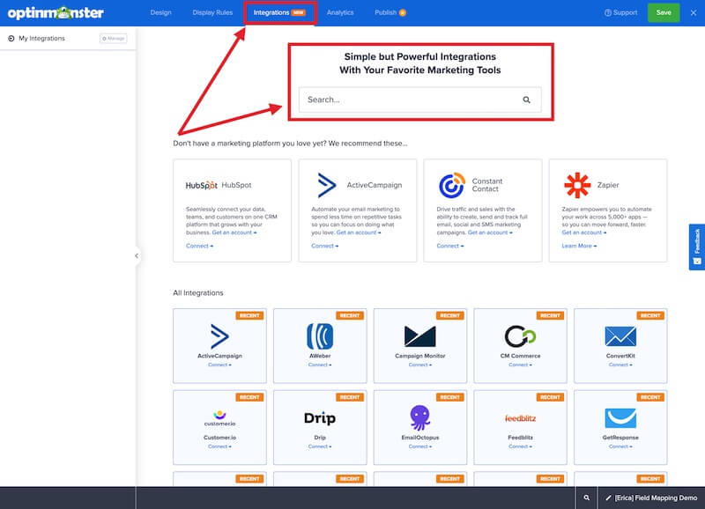Click the Publish tab status dot

click(x=403, y=12)
